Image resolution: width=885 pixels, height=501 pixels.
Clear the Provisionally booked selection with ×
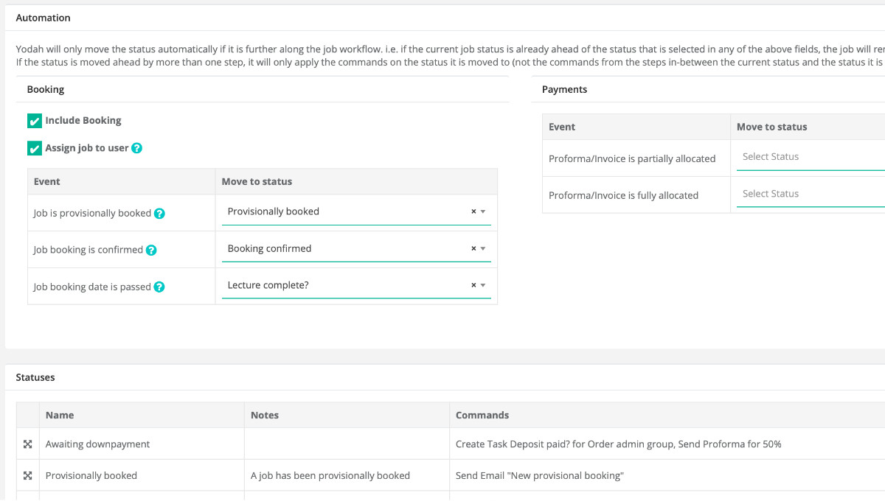(473, 211)
